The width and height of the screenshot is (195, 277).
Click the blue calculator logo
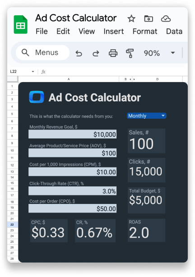(37, 97)
